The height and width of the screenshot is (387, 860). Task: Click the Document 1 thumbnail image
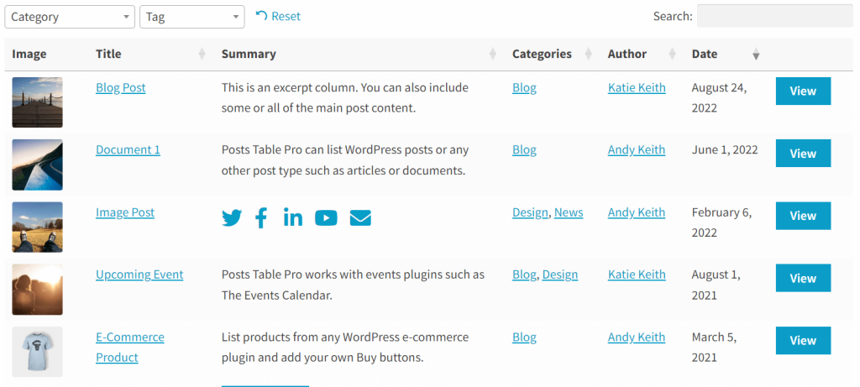tap(37, 165)
